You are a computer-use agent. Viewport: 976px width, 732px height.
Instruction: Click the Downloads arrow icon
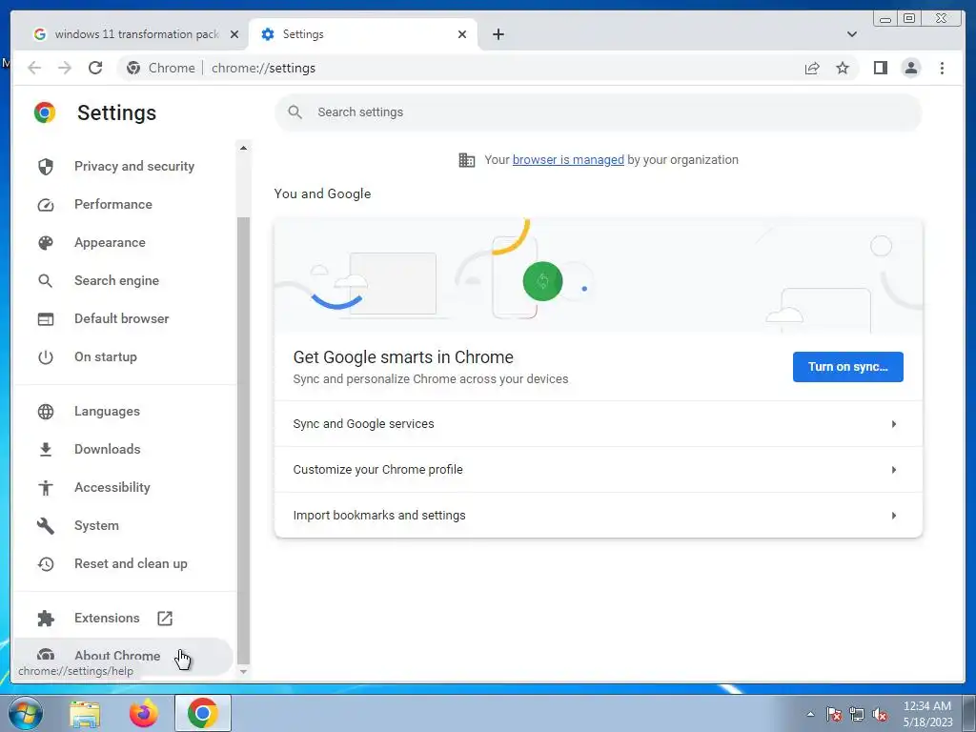pos(46,450)
